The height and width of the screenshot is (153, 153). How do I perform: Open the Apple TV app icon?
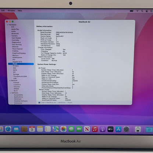click(110, 129)
